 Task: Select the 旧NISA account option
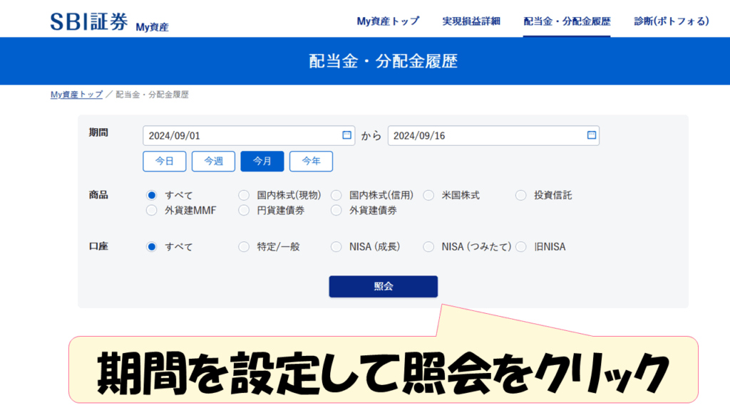521,247
